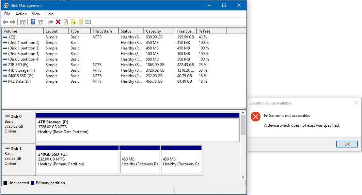Select the first 450 MB recovery partition block
The image size is (362, 195).
point(140,159)
